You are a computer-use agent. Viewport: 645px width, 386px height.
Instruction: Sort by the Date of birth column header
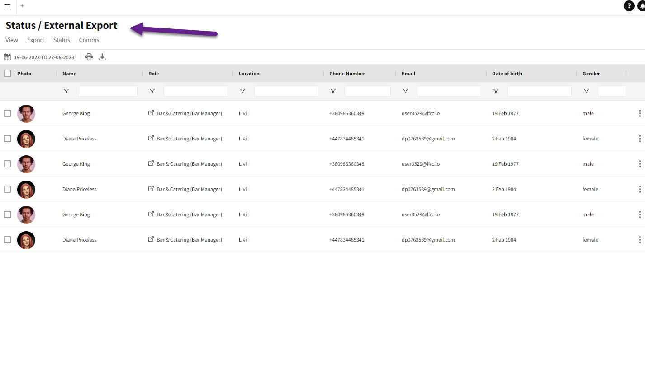(507, 74)
